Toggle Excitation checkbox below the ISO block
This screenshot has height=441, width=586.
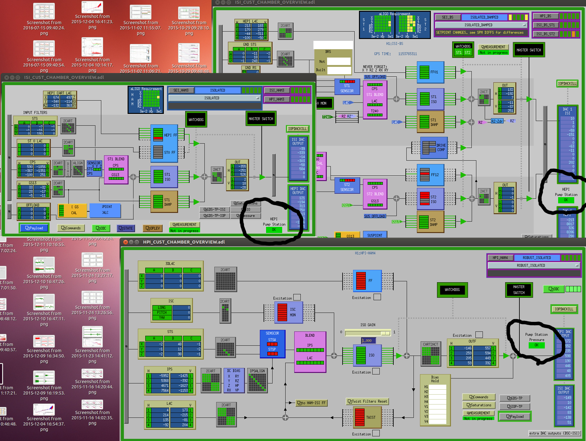(x=376, y=371)
